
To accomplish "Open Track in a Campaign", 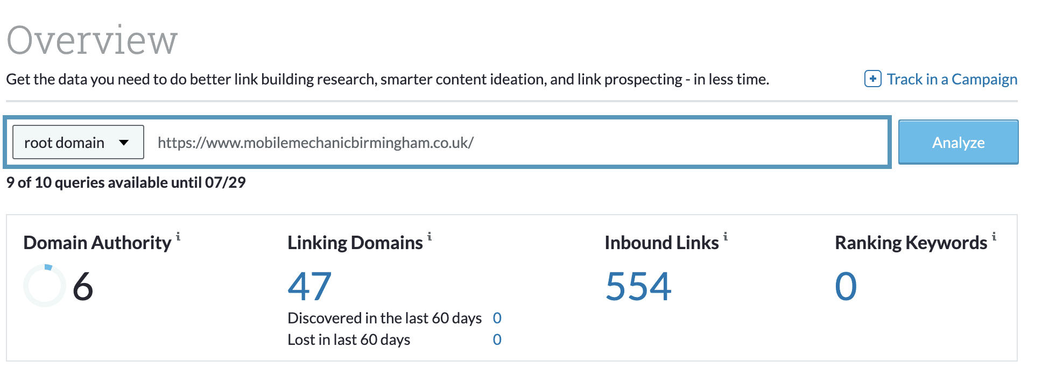I will pyautogui.click(x=952, y=79).
